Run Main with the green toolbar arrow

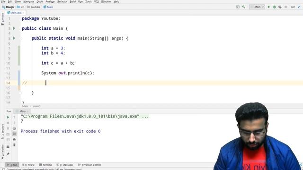(x=269, y=7)
